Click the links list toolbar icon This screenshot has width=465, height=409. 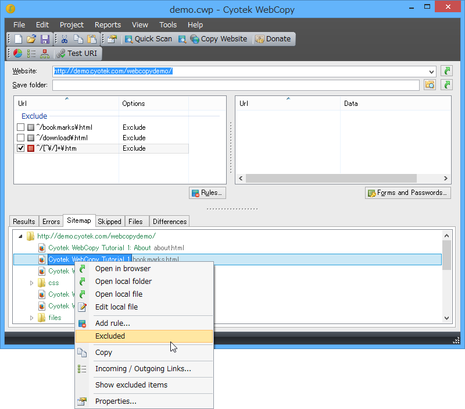31,54
